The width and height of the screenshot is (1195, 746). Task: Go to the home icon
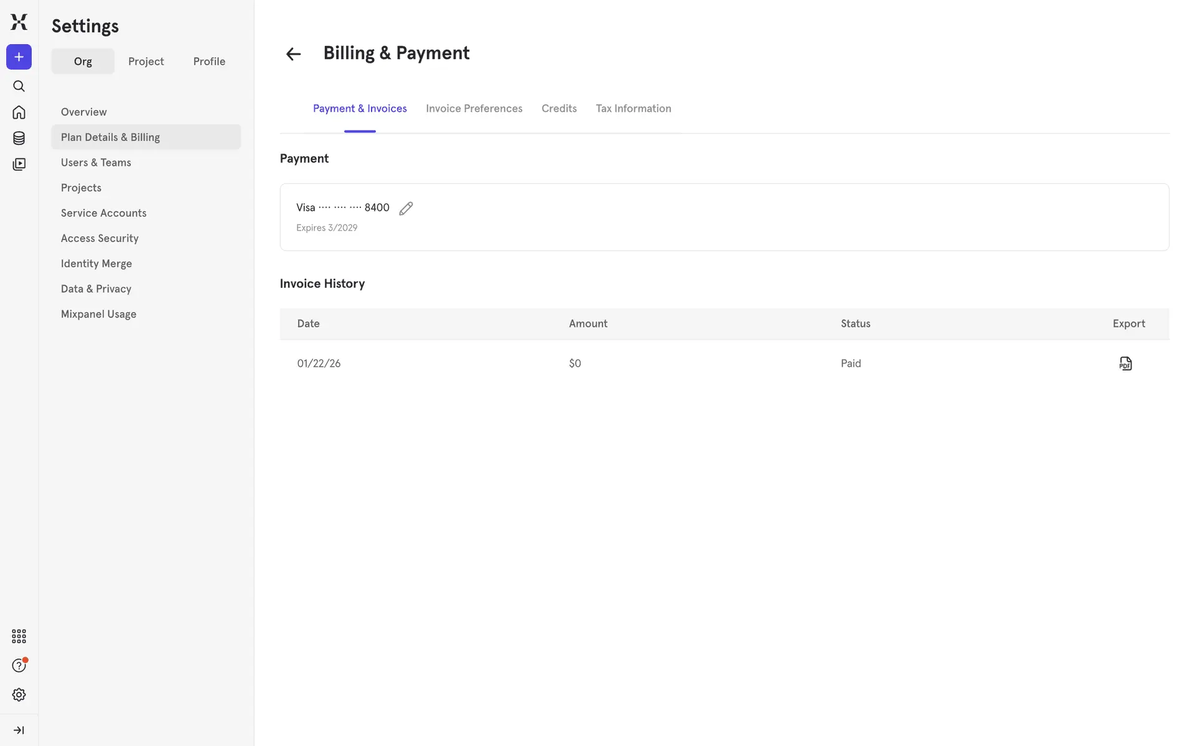[19, 113]
